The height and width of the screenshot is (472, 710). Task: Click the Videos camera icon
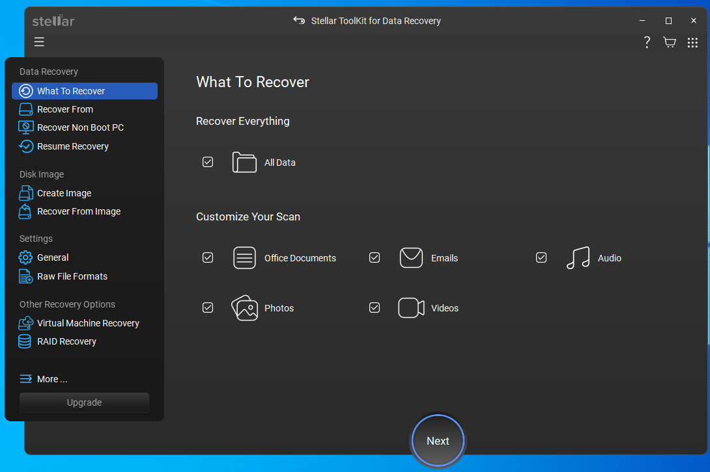point(411,308)
